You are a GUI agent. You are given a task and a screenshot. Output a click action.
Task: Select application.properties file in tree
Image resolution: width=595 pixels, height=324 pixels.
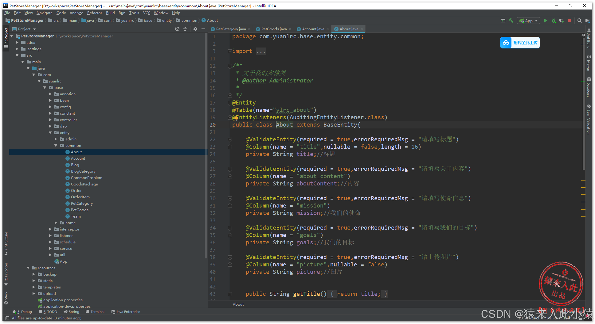click(x=63, y=300)
